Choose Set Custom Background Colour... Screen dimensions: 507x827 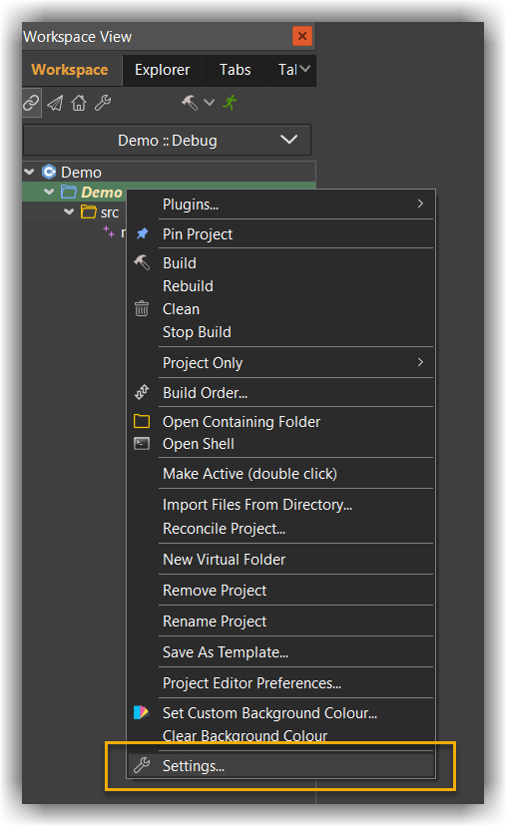tap(280, 713)
